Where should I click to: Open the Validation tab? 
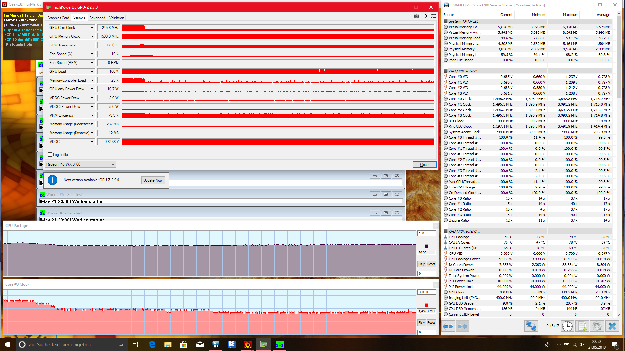tap(117, 18)
